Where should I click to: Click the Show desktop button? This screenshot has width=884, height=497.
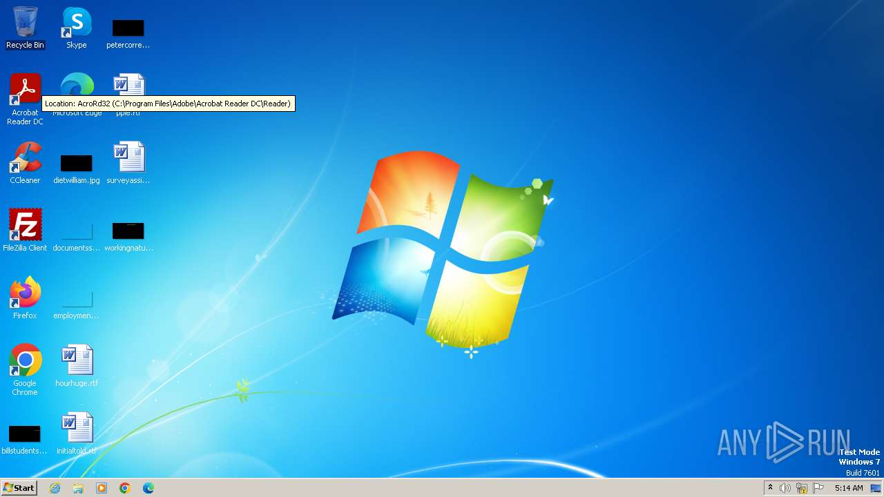click(876, 488)
